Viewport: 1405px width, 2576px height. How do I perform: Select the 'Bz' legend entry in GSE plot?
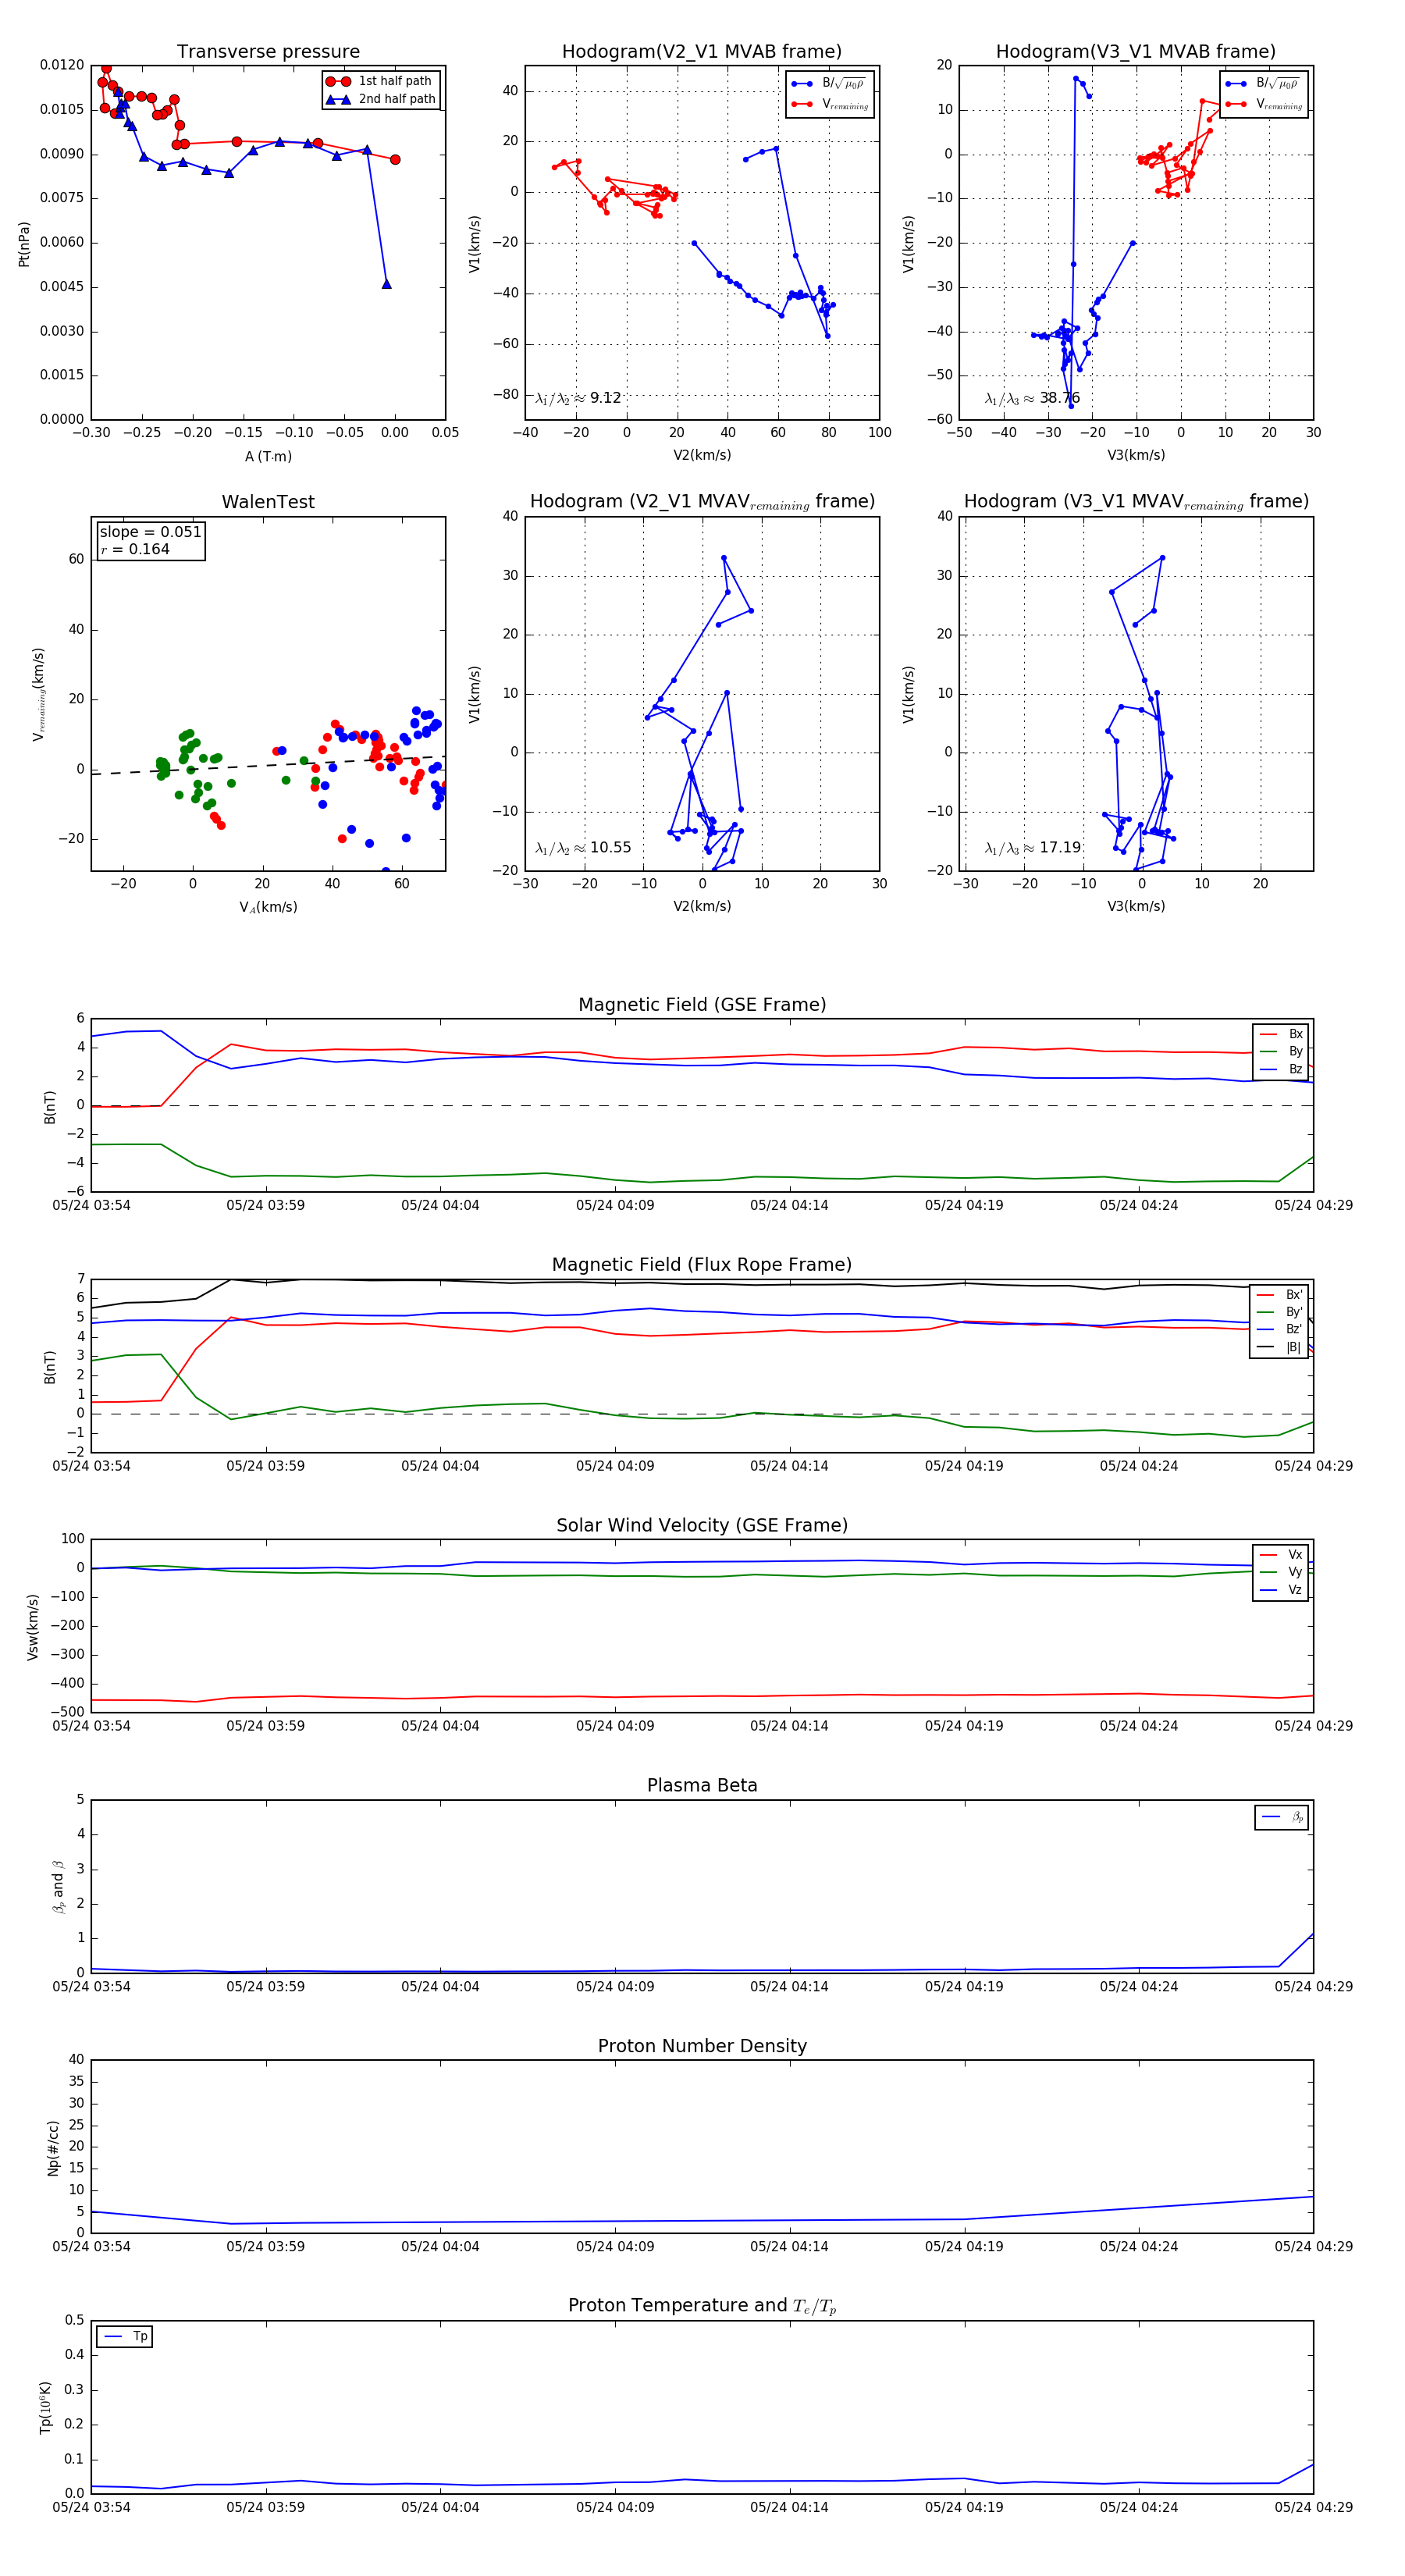tap(1281, 1069)
